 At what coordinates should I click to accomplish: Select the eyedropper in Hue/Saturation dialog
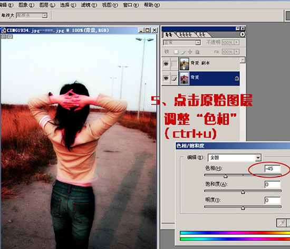(282, 223)
